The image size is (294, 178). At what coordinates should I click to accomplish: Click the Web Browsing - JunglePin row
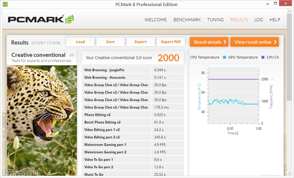[133, 70]
